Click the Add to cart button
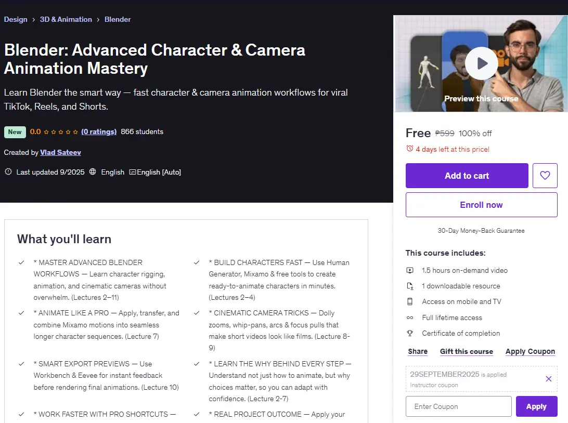 (x=467, y=176)
